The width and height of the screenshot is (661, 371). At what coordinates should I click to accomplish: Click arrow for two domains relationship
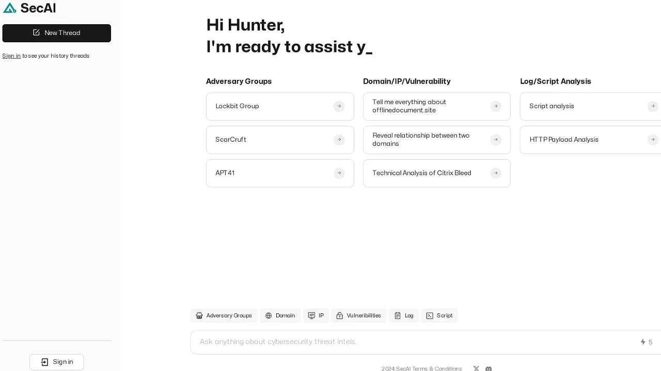pos(496,140)
